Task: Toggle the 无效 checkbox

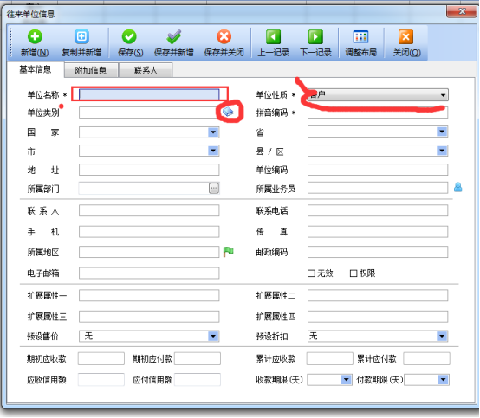Action: (x=311, y=273)
